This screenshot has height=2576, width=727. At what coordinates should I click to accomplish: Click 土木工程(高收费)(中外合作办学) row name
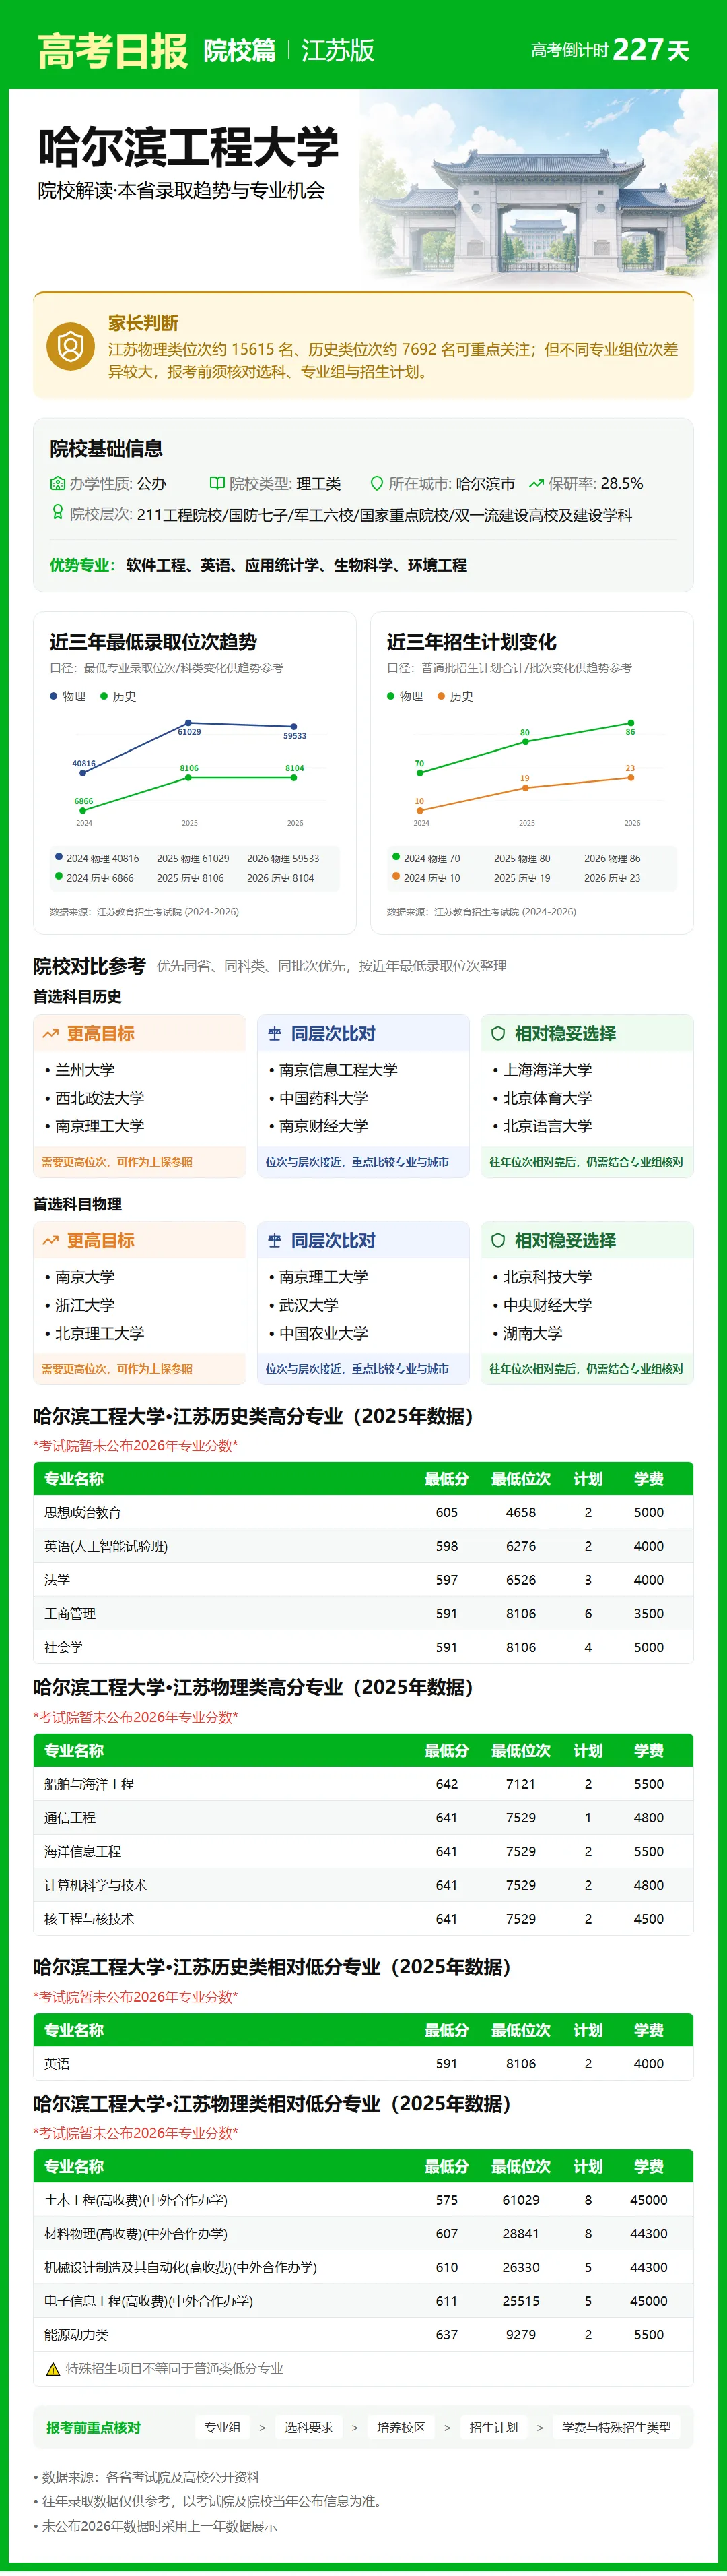click(136, 2200)
